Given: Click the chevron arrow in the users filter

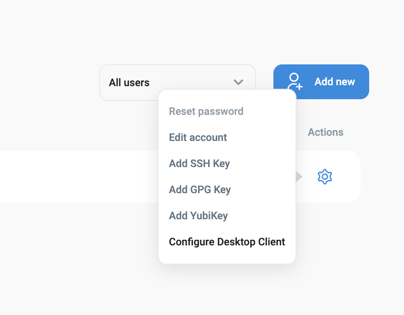Looking at the screenshot, I should pos(238,82).
